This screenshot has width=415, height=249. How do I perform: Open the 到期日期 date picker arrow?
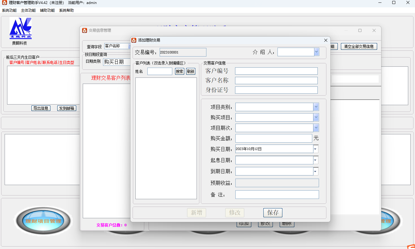(x=316, y=171)
